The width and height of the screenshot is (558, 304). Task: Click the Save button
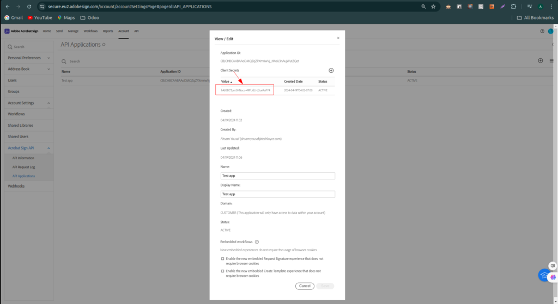point(325,286)
